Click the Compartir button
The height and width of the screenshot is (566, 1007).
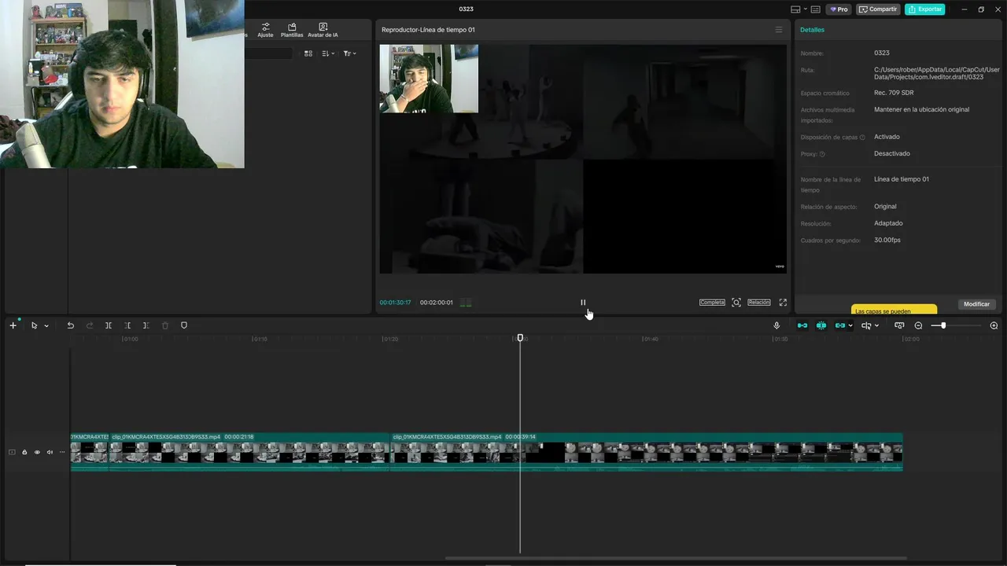click(x=878, y=9)
